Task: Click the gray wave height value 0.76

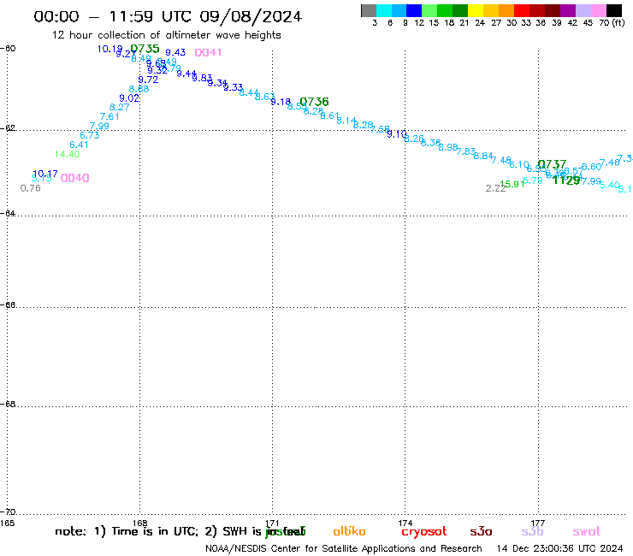Action: pos(31,188)
